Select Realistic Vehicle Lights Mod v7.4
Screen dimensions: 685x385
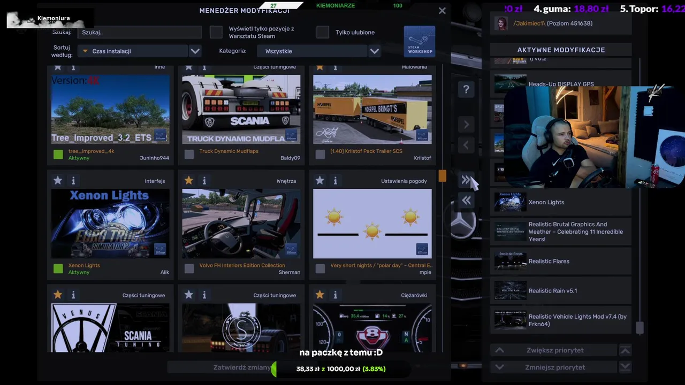(x=561, y=320)
